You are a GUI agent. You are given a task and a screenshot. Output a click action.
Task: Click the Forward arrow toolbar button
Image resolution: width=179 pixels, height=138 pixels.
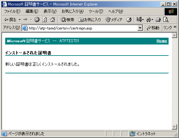point(25,20)
